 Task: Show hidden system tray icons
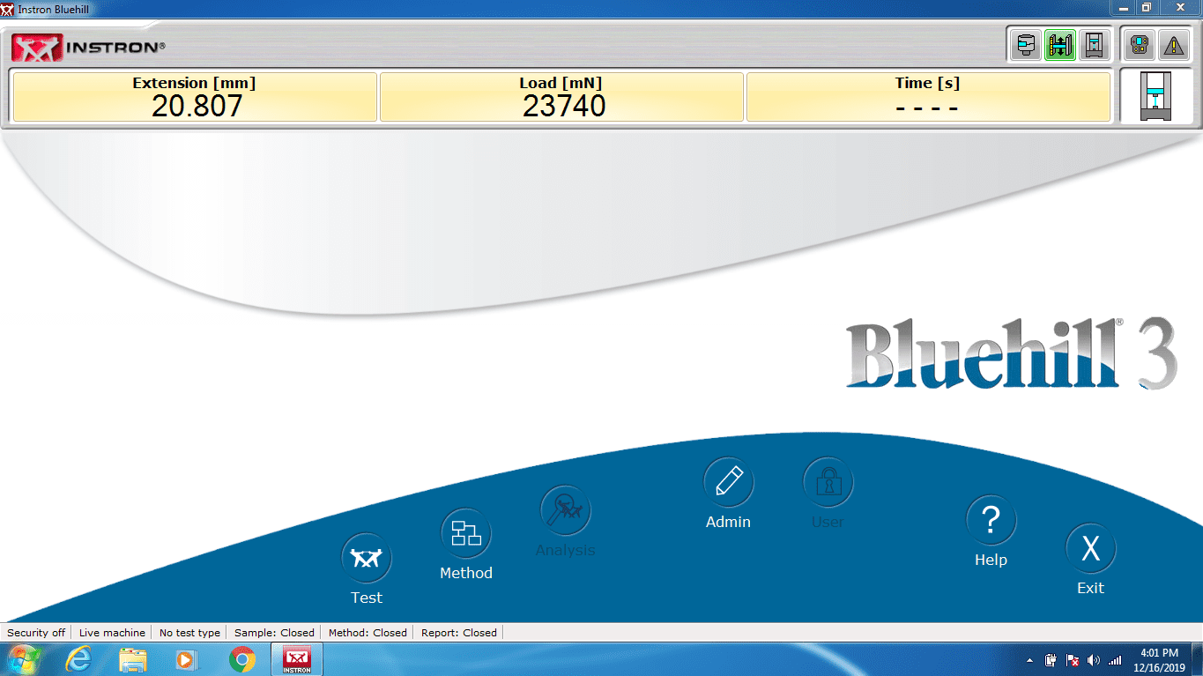(x=1030, y=660)
